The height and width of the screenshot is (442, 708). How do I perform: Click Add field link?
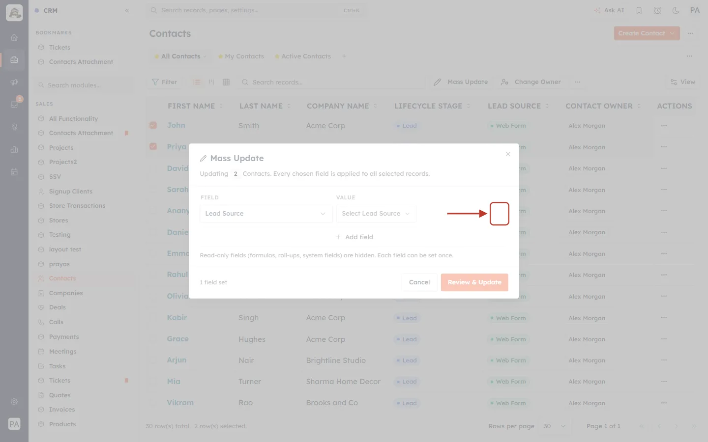point(354,237)
